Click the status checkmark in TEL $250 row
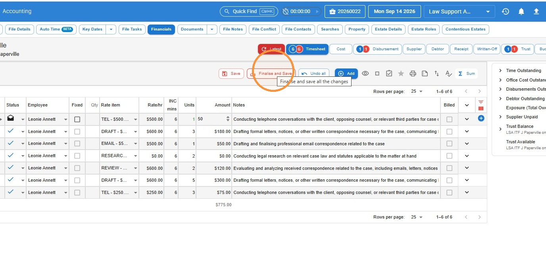Image resolution: width=546 pixels, height=266 pixels. pos(11,192)
